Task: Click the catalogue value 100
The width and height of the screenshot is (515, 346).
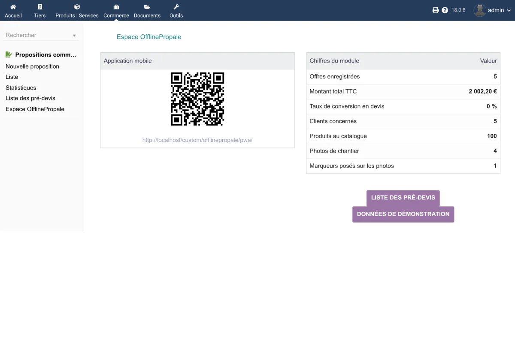Action: point(492,136)
